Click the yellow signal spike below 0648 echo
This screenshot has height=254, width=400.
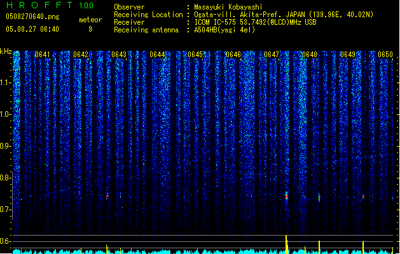point(319,247)
